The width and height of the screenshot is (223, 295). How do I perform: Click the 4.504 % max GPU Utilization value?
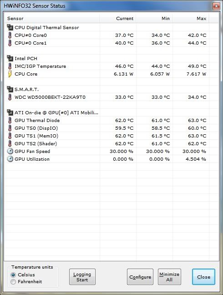[196, 159]
